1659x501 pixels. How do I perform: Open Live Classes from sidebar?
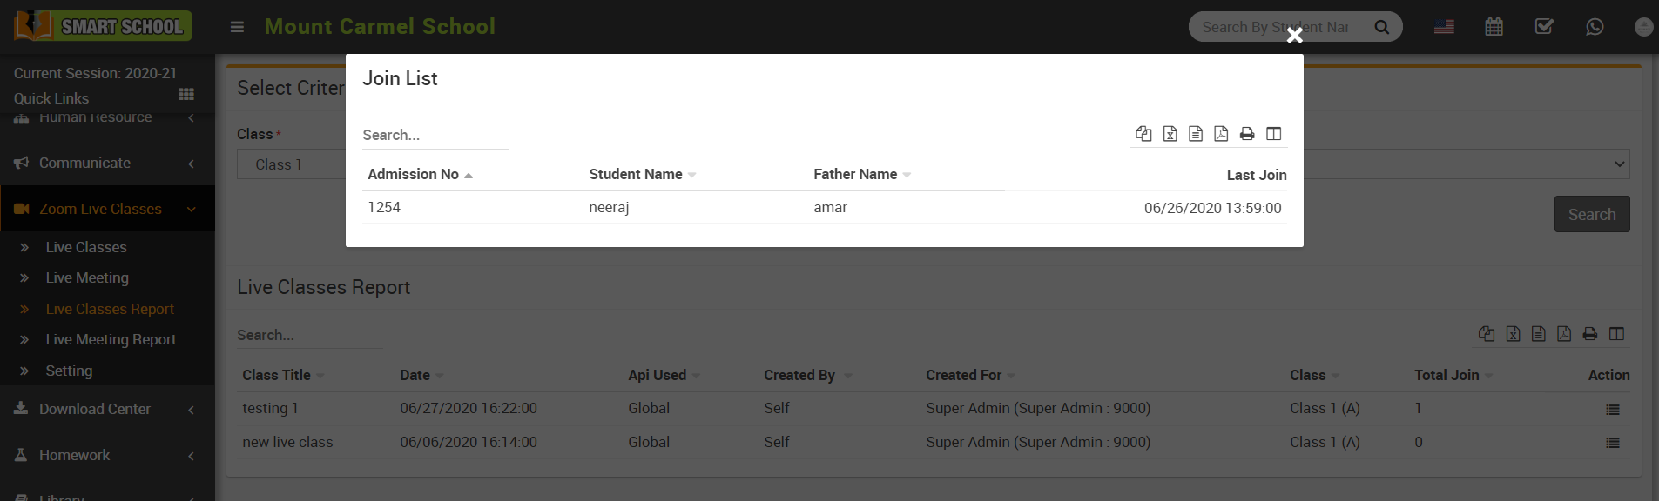coord(86,248)
